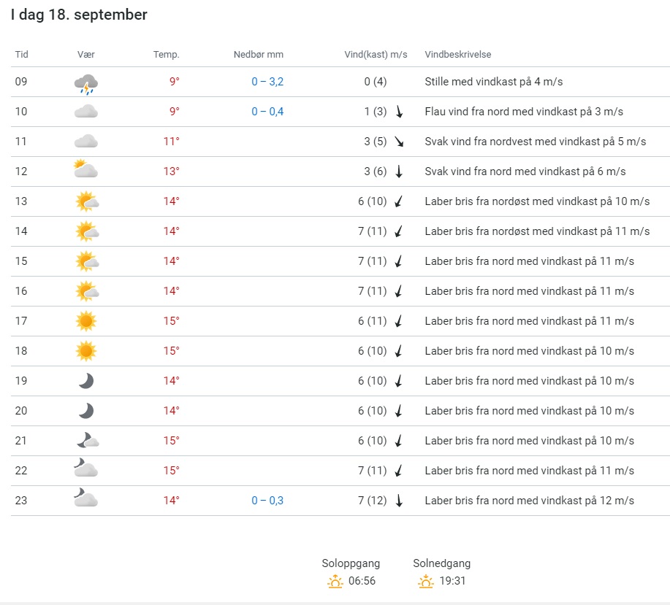Click the thunderstorm weather icon at 09
Screen dimensions: 670x605
point(86,84)
